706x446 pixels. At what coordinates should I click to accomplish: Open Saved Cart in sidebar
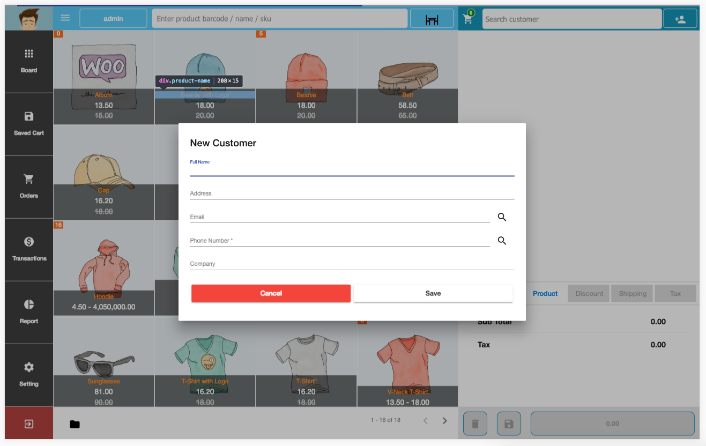coord(29,124)
